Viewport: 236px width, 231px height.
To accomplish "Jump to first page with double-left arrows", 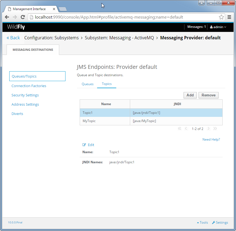I will 180,129.
